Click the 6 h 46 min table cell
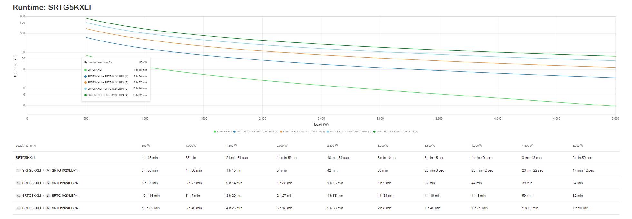Image resolution: width=632 pixels, height=219 pixels. [193, 208]
